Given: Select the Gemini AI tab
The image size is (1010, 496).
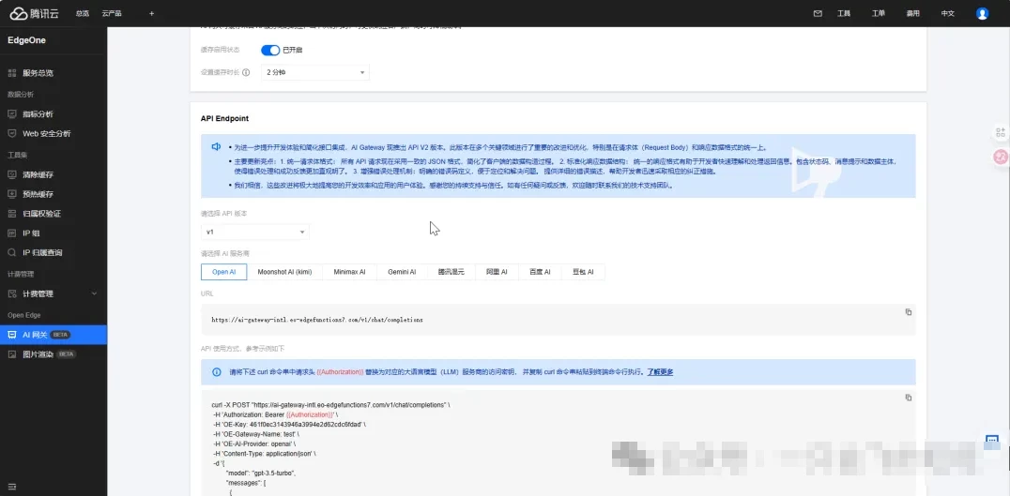Looking at the screenshot, I should click(x=402, y=272).
